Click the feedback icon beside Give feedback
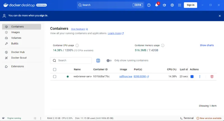The image size is (224, 121). tap(87, 29)
